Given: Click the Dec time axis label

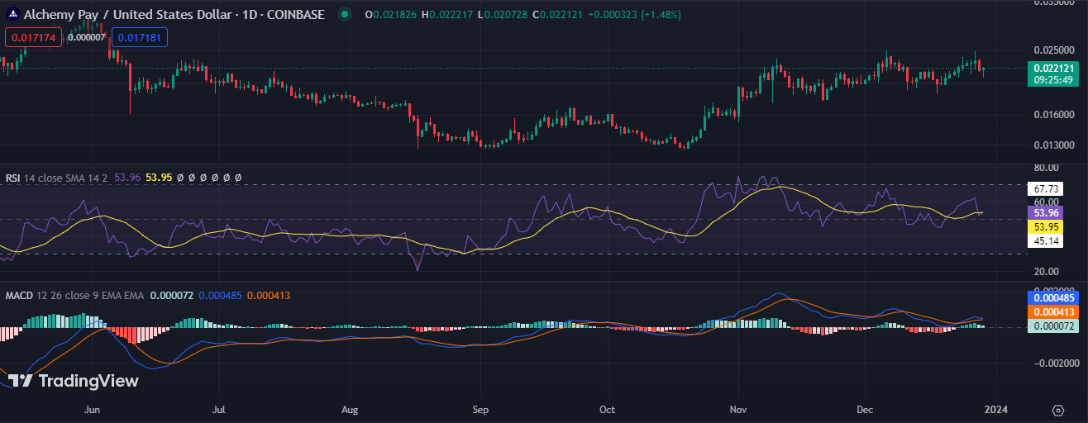Looking at the screenshot, I should click(866, 409).
